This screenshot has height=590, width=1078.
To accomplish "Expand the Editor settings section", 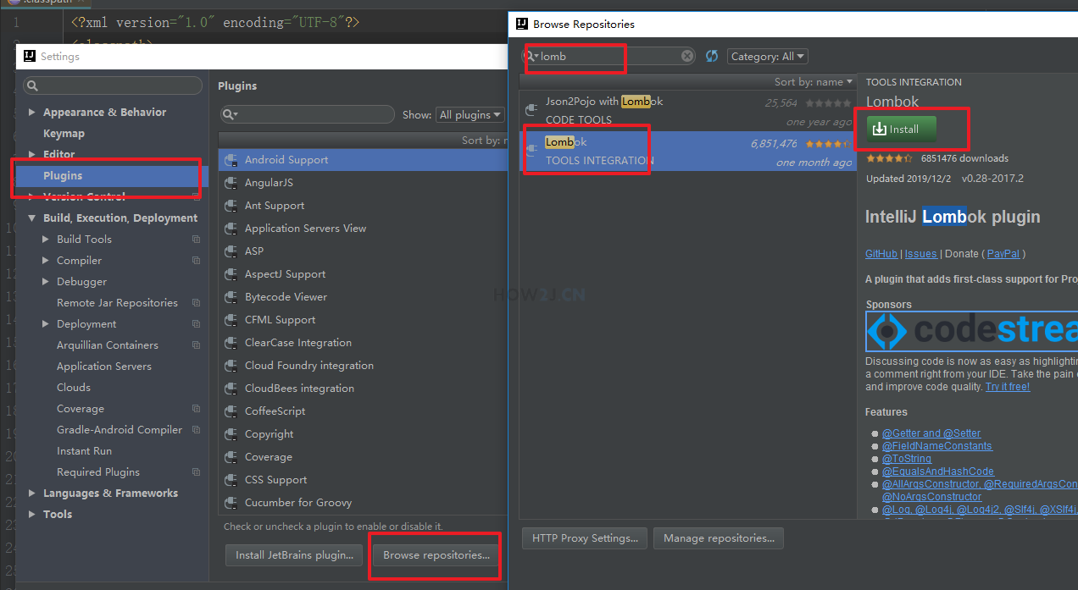I will click(x=32, y=155).
